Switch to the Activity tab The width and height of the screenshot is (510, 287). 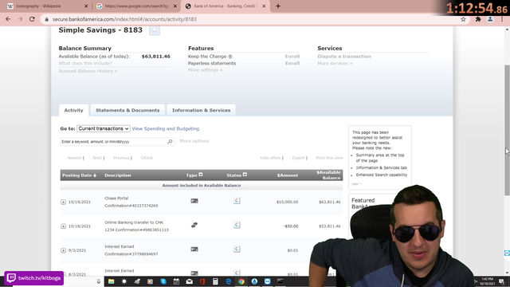73,110
